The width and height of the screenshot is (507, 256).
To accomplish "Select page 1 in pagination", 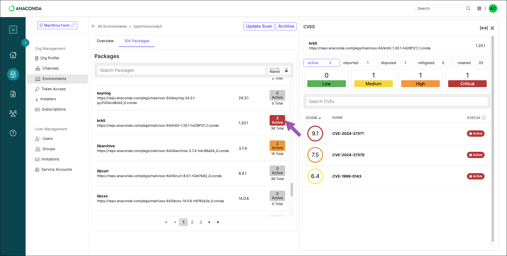I will (x=183, y=222).
